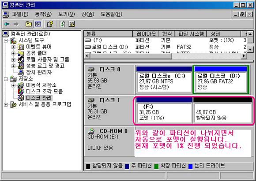Open the 동작(A) menu
Screen dimensions: 256x181
43,15
